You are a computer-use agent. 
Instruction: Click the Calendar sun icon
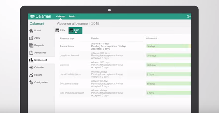31,67
